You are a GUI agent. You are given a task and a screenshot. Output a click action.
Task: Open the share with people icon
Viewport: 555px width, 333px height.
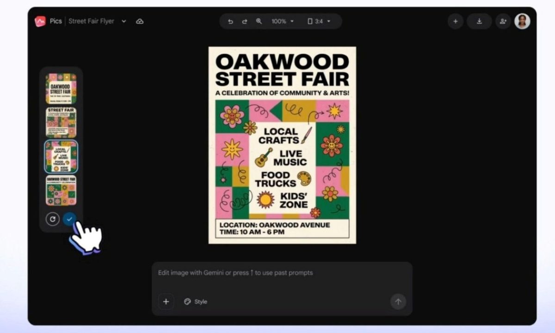[503, 21]
